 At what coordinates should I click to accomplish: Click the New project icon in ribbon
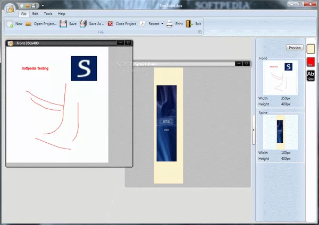point(10,24)
